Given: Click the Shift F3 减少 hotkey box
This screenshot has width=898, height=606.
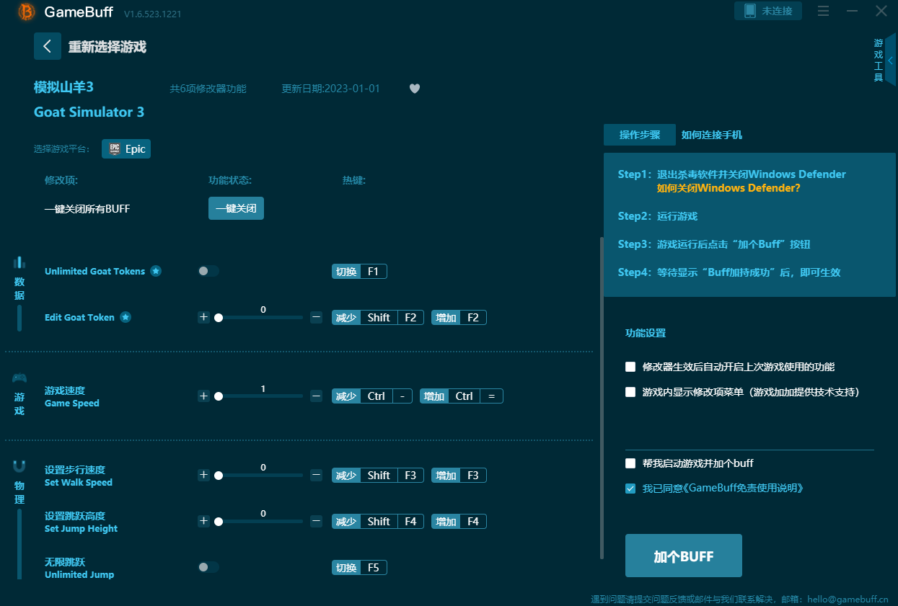Looking at the screenshot, I should click(x=378, y=476).
